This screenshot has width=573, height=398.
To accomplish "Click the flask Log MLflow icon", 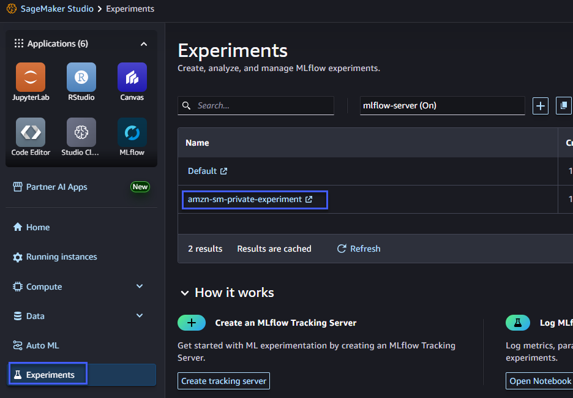I will (518, 323).
